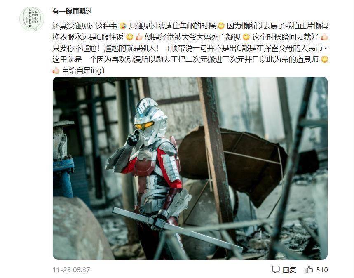This screenshot has height=278, width=354.
Task: Click the comment line starting 这里就是一个
Action: 190,59
